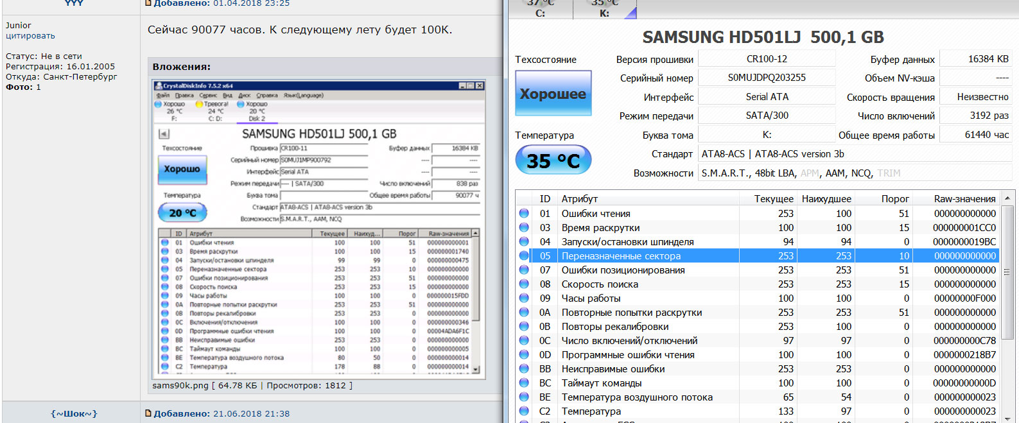This screenshot has height=423, width=1019.
Task: Click sams90k.png file info caption
Action: click(x=252, y=386)
